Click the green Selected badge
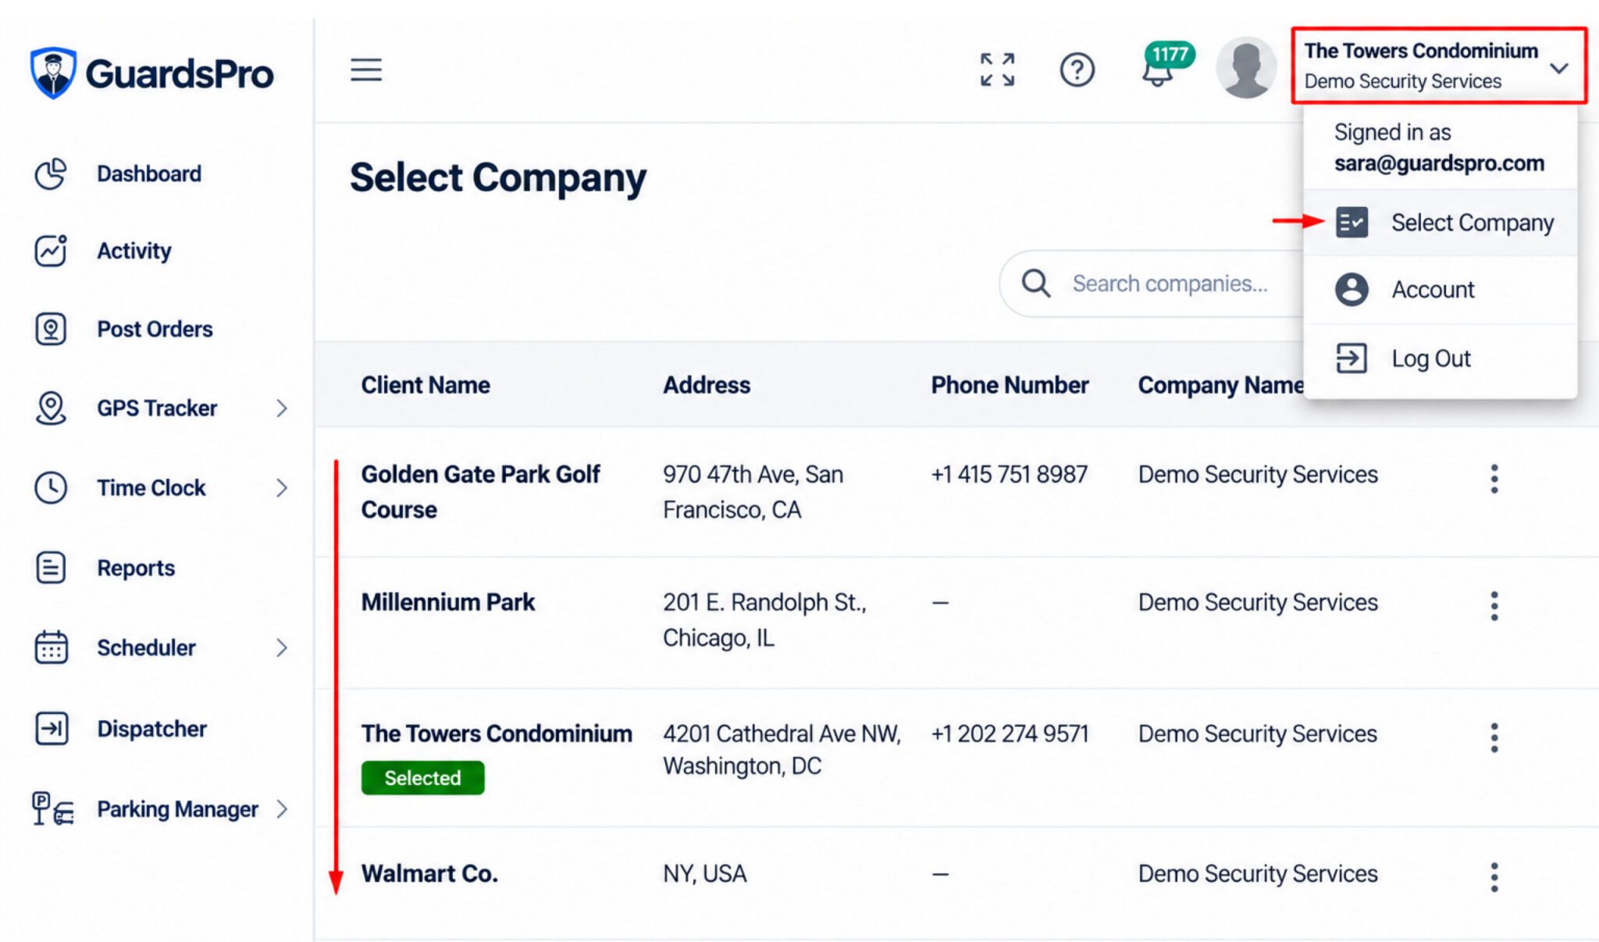 422,778
